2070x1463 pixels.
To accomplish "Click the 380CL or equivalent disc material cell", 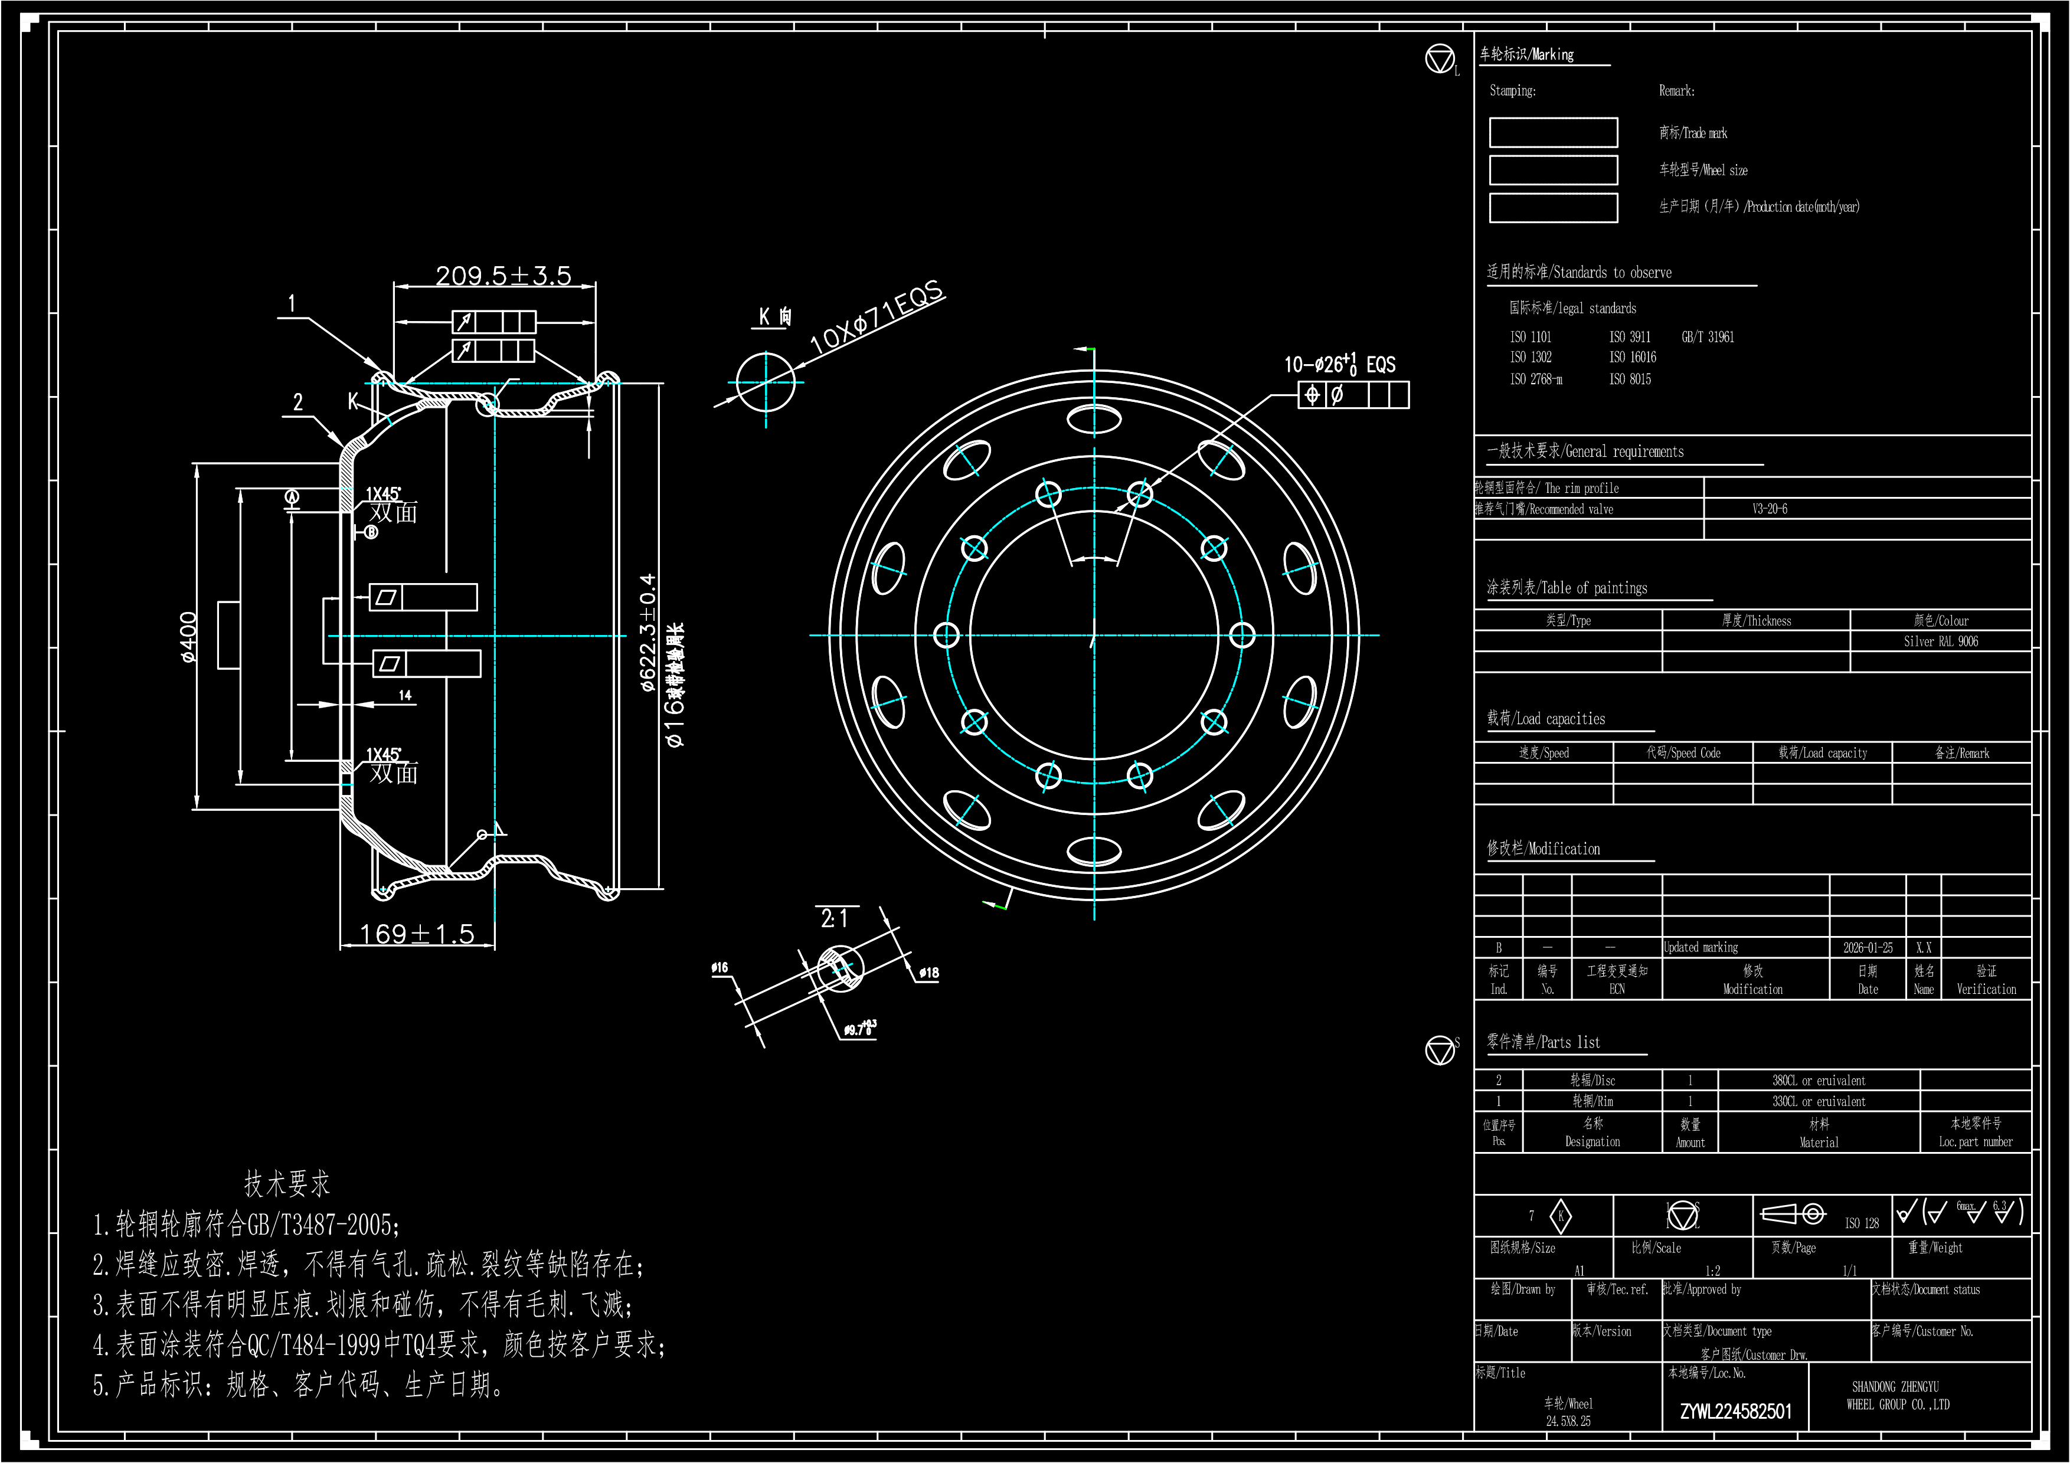I will (1819, 1080).
